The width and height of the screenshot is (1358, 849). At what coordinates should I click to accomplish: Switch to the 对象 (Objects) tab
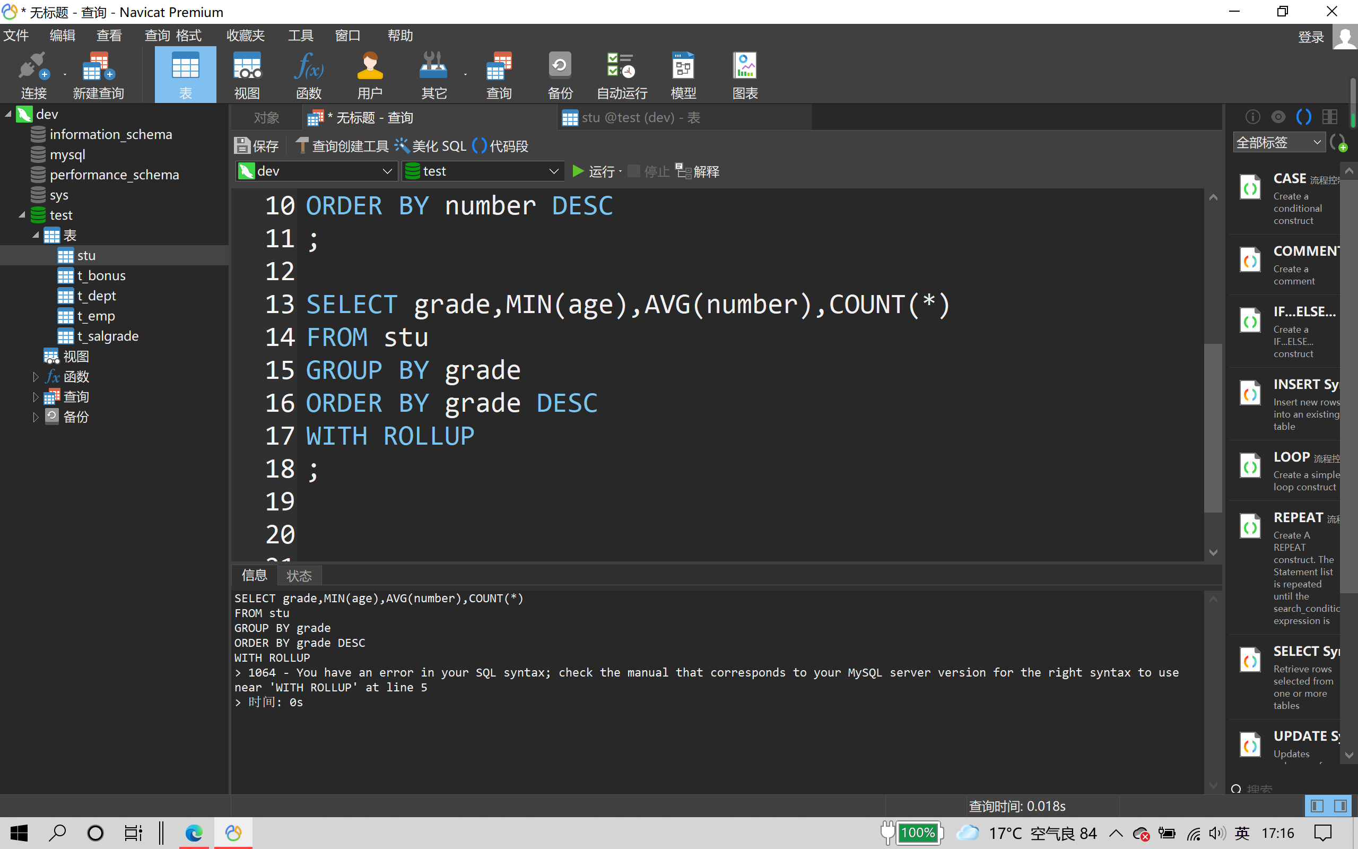[266, 118]
